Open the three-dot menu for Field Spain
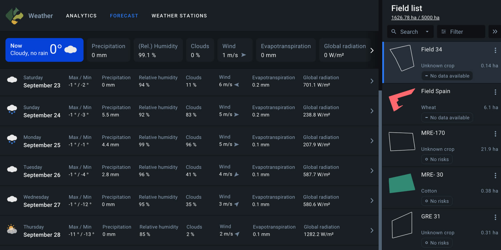The width and height of the screenshot is (501, 250). 495,92
